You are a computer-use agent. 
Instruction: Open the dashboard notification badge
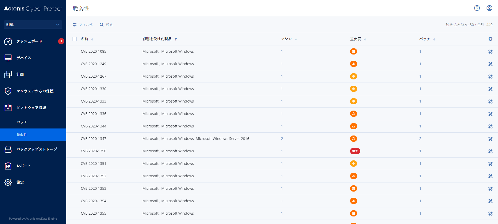61,41
